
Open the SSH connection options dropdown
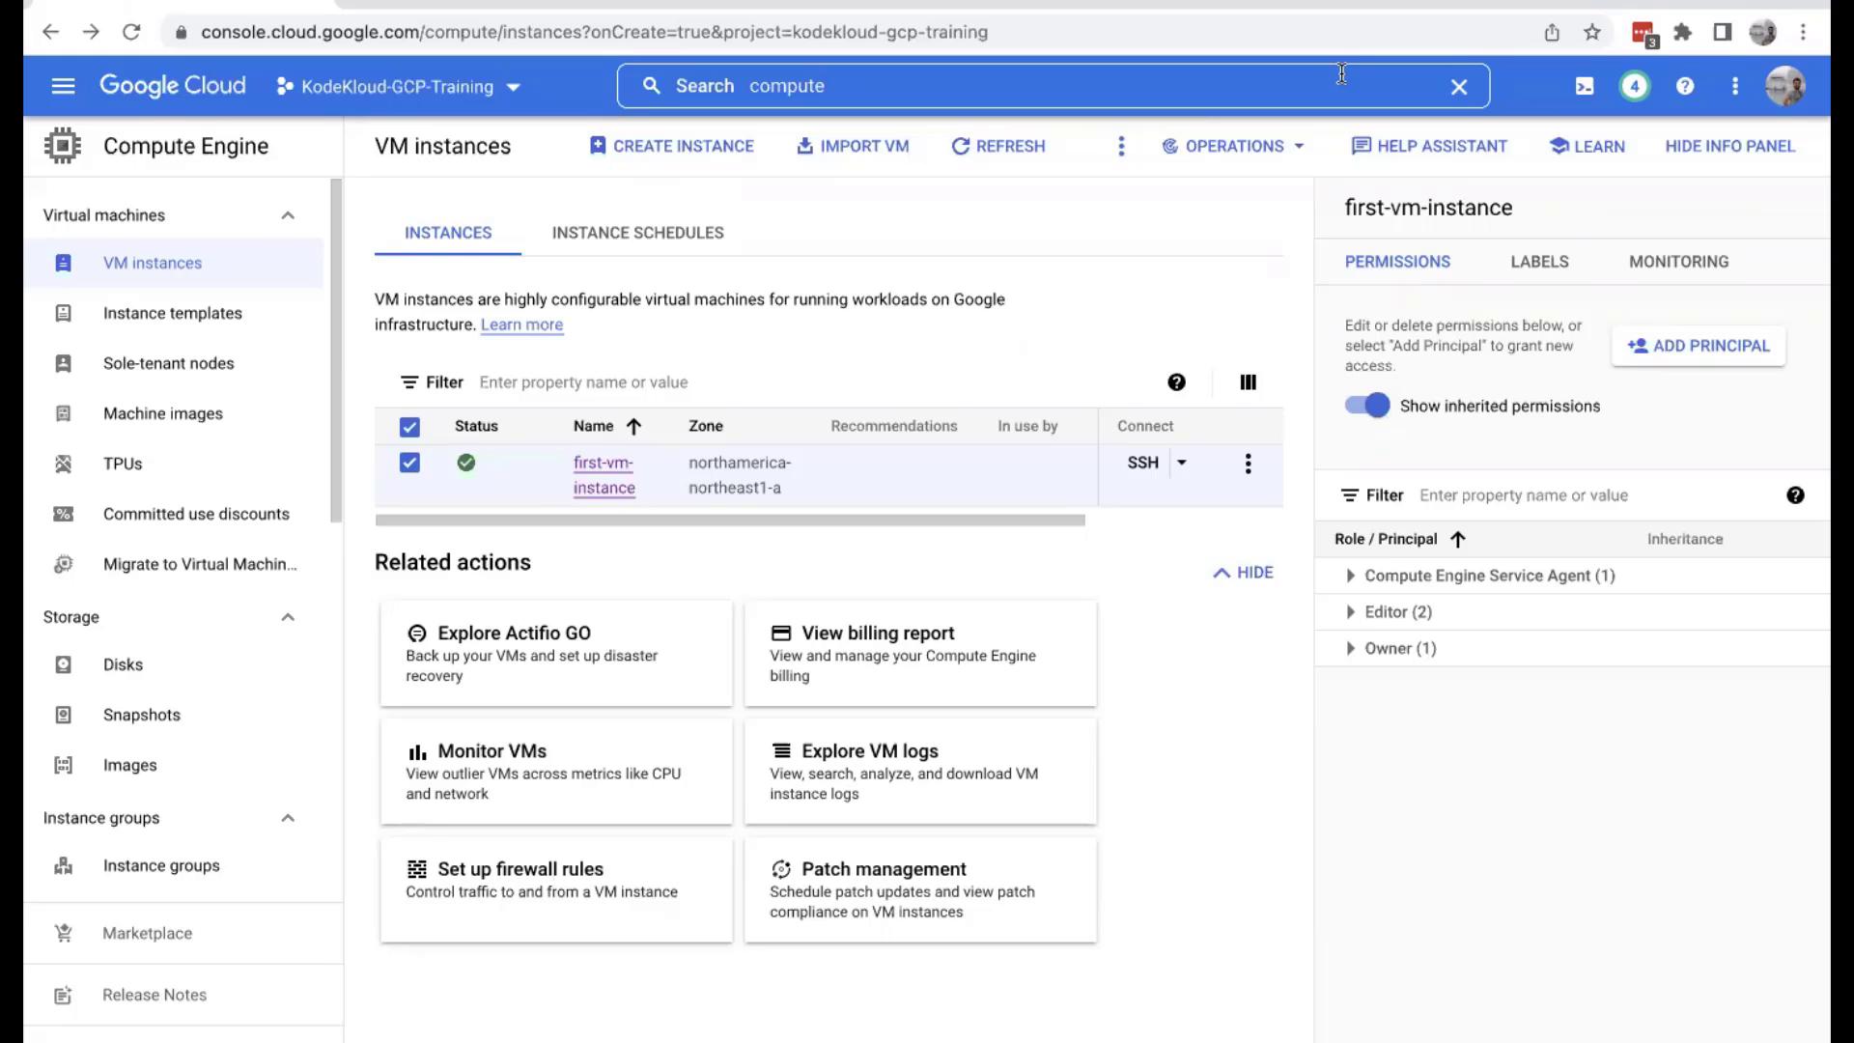1181,463
